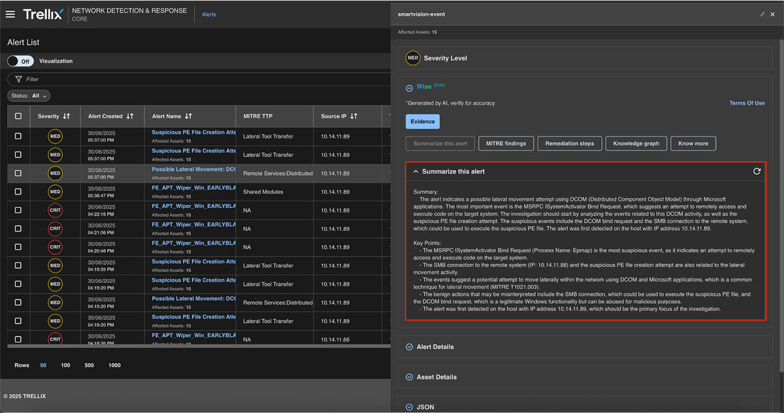Collapse the Summarize this alert section chevron
Image resolution: width=784 pixels, height=413 pixels.
click(x=415, y=171)
